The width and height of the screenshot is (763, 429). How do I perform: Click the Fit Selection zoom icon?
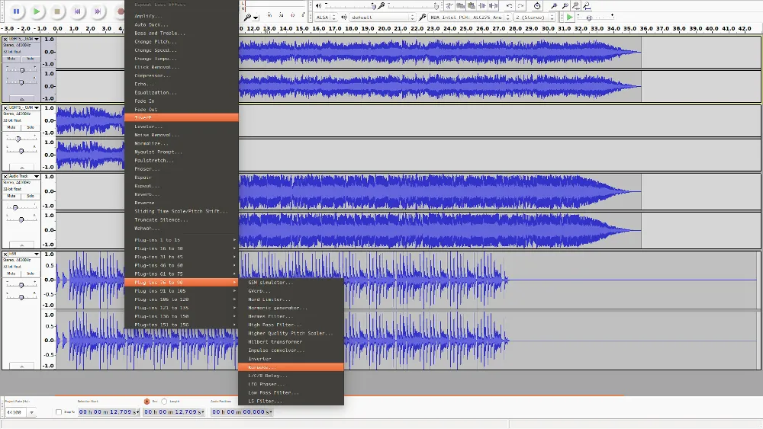(x=575, y=6)
